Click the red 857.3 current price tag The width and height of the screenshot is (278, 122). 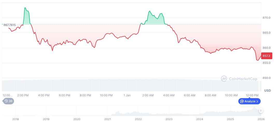[x=266, y=56]
